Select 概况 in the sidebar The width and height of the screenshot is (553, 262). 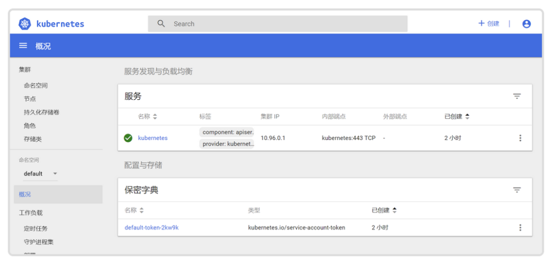[x=58, y=194]
